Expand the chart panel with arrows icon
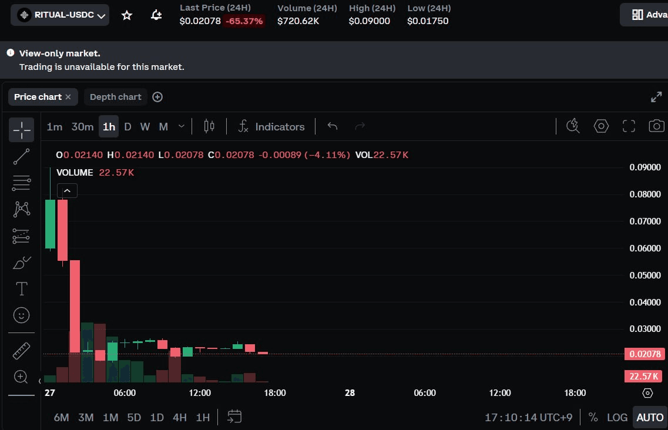This screenshot has width=668, height=430. click(656, 97)
